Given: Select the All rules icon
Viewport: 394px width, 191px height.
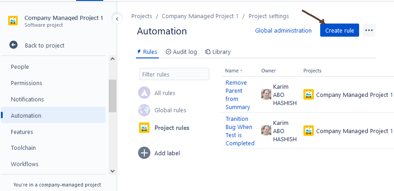Looking at the screenshot, I should (x=144, y=93).
